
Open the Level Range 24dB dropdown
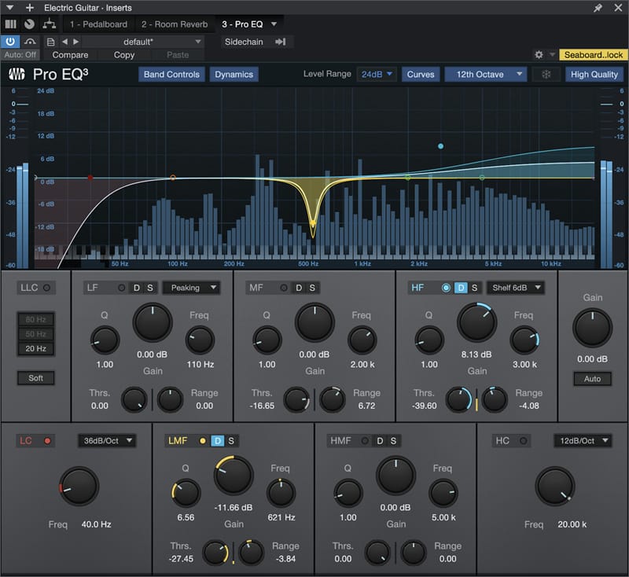coord(377,75)
